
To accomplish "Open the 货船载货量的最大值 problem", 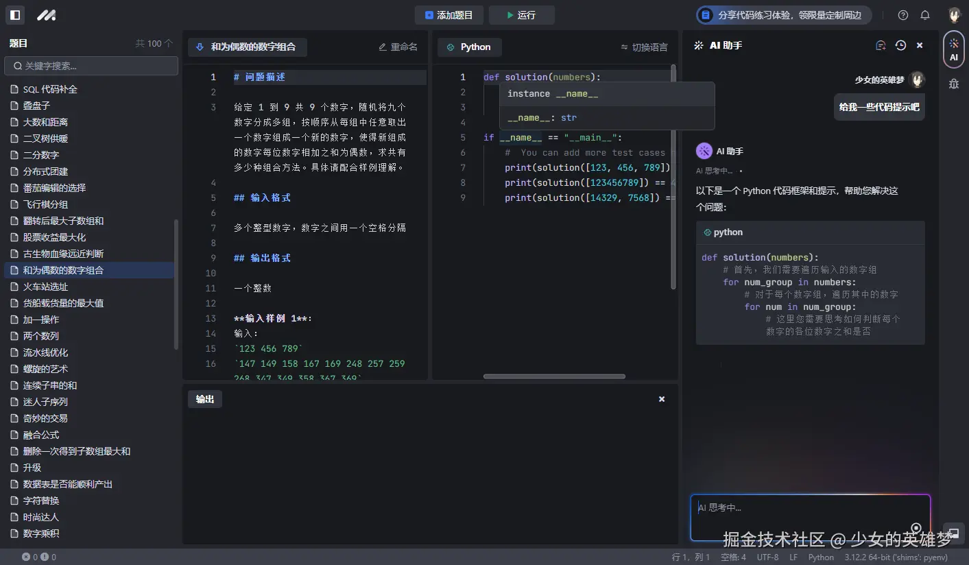I will coord(89,303).
